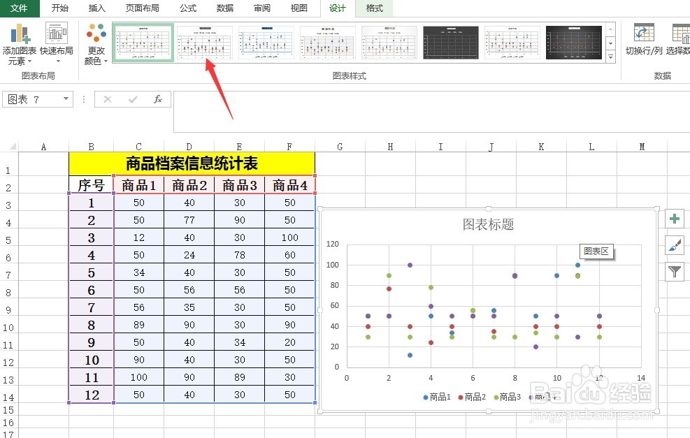Screen dimensions: 690x438
Task: Apply the fourth chart style thumbnail
Action: pyautogui.click(x=328, y=43)
